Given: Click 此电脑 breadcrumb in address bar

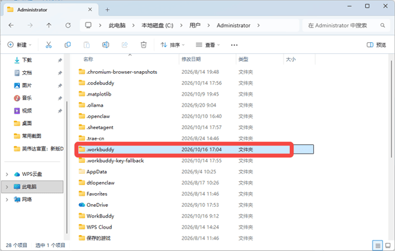Looking at the screenshot, I should [x=117, y=26].
